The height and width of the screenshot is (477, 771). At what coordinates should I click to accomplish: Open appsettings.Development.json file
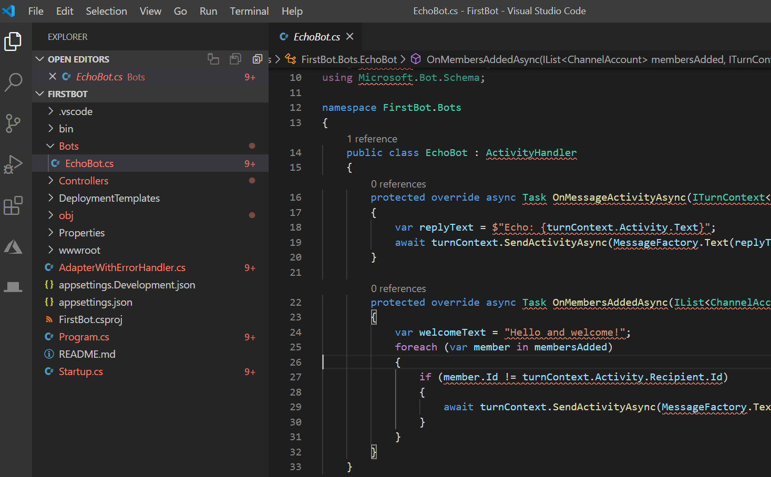tap(127, 285)
